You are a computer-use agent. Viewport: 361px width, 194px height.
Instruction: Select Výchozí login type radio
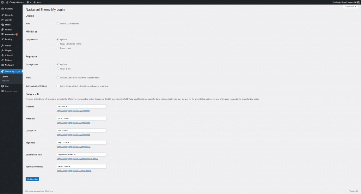58,40
